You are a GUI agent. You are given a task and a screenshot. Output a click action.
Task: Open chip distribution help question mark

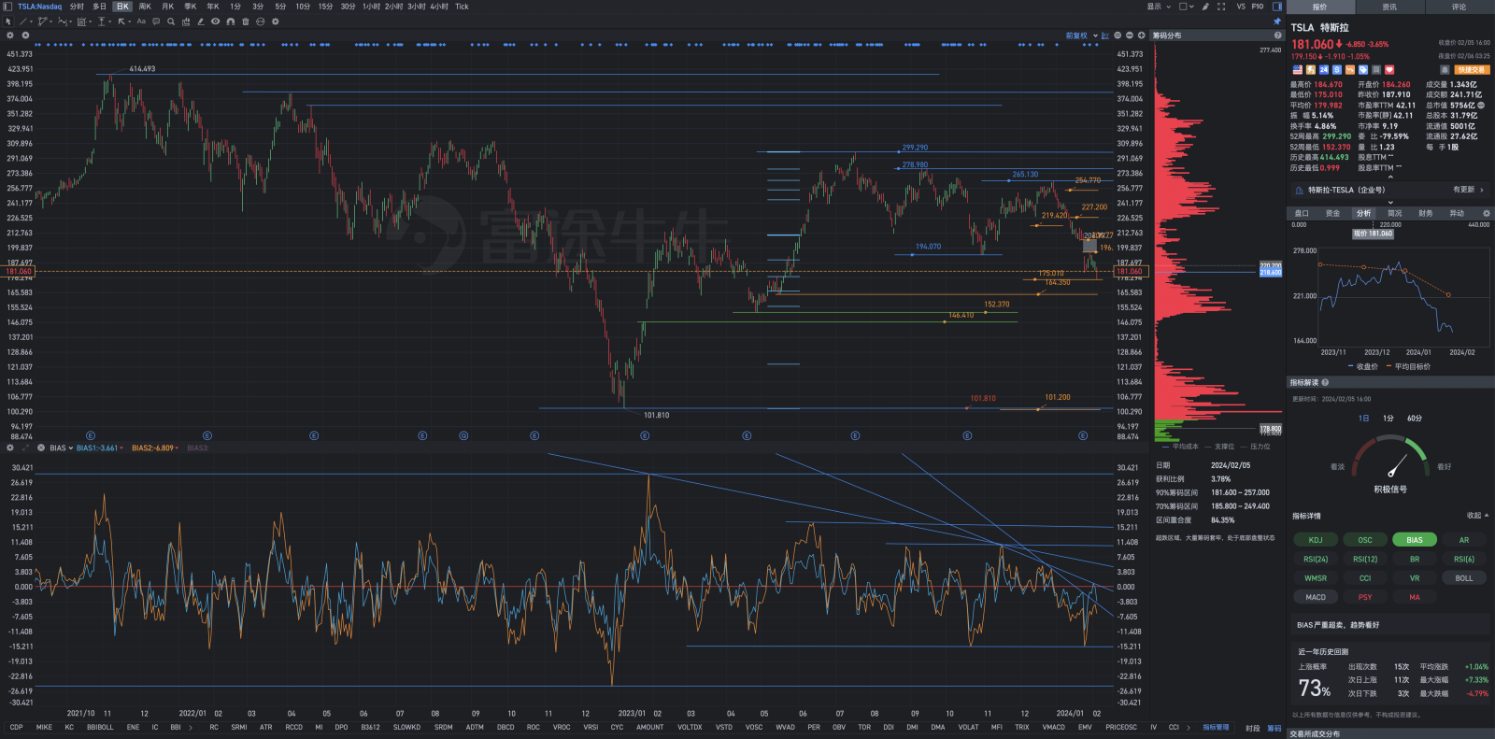1278,36
